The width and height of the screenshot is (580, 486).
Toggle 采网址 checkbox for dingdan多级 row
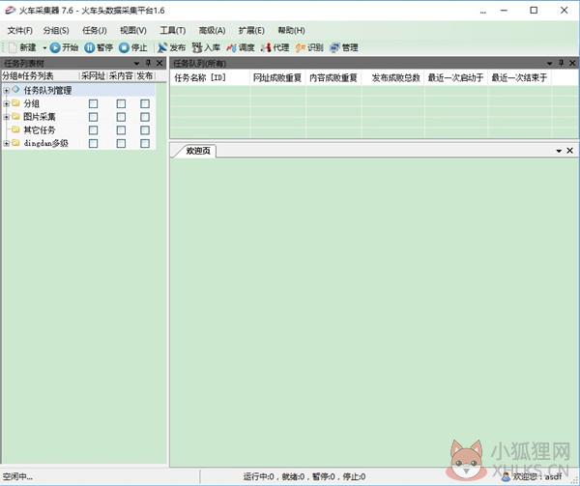coord(93,143)
